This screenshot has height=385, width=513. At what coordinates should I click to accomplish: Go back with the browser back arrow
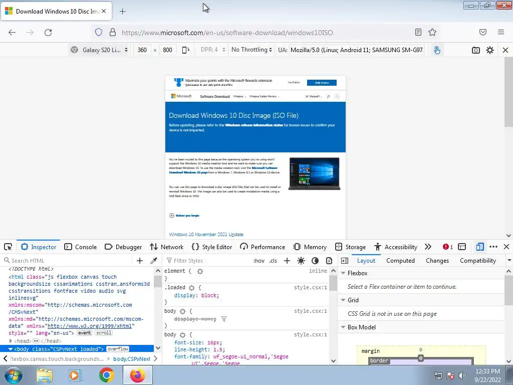(x=12, y=33)
